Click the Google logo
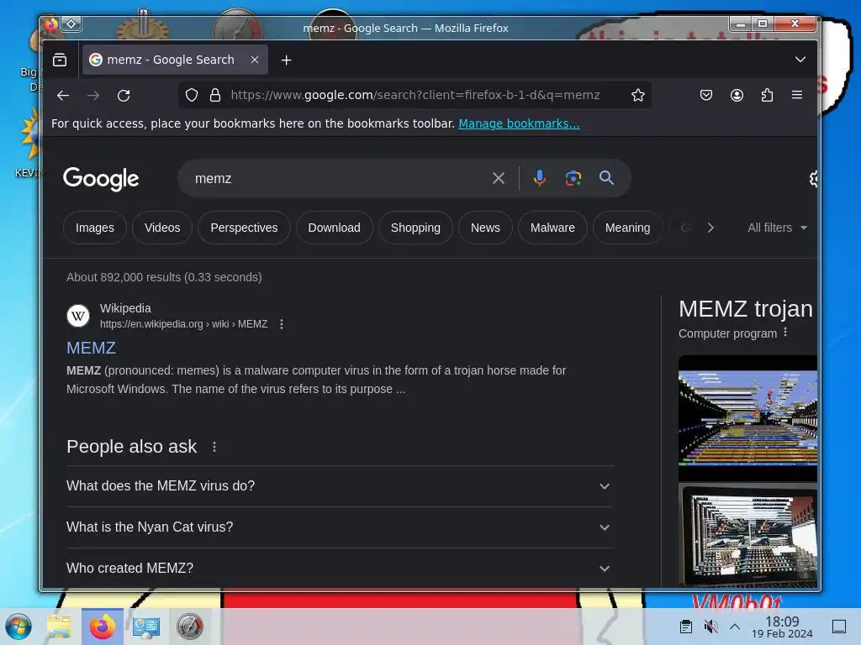Image resolution: width=861 pixels, height=645 pixels. [x=101, y=179]
